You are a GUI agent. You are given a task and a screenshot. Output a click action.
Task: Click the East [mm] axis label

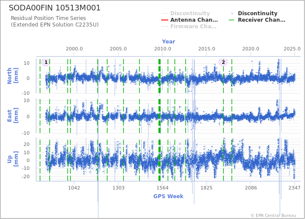pyautogui.click(x=13, y=116)
